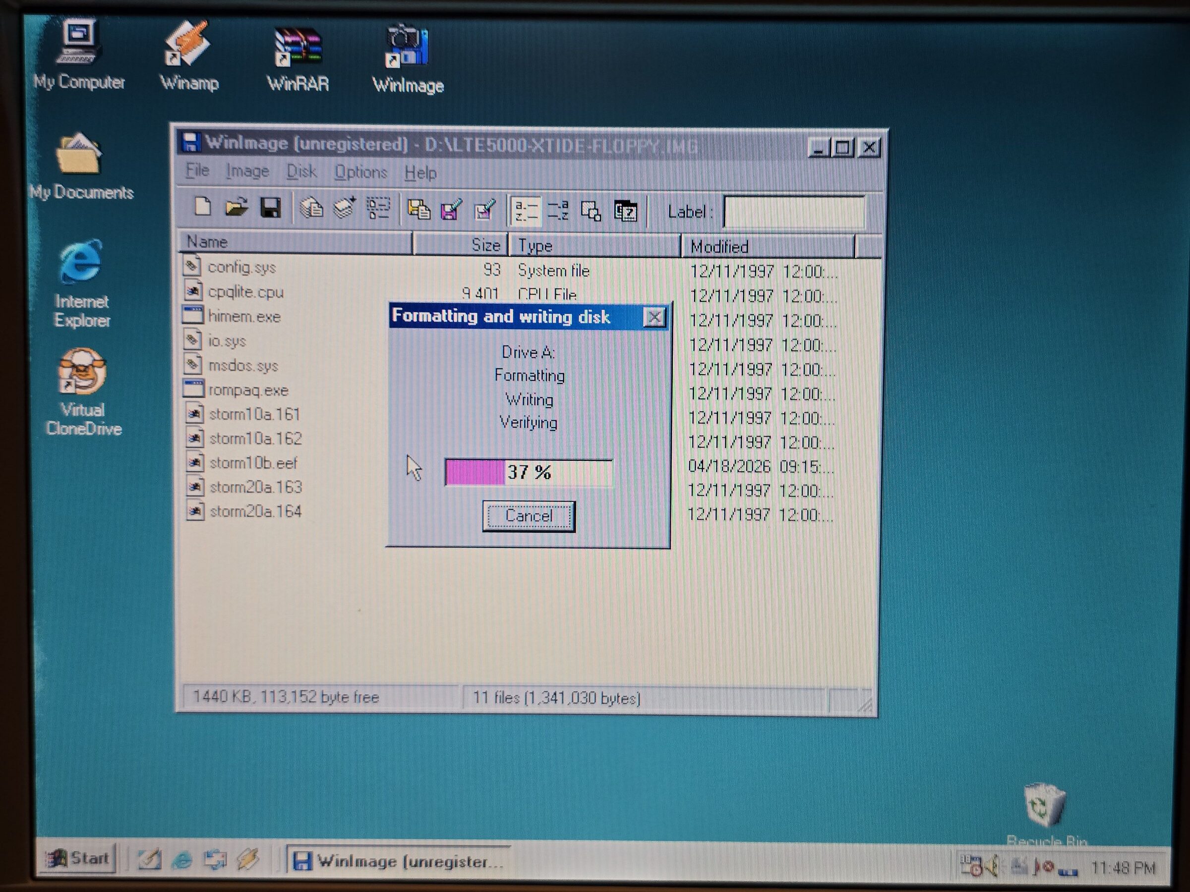Cancel the disk writing operation

[x=529, y=516]
